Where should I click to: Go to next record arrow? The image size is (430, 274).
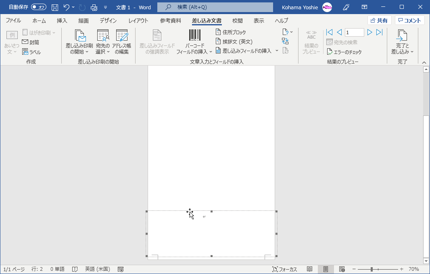point(369,32)
